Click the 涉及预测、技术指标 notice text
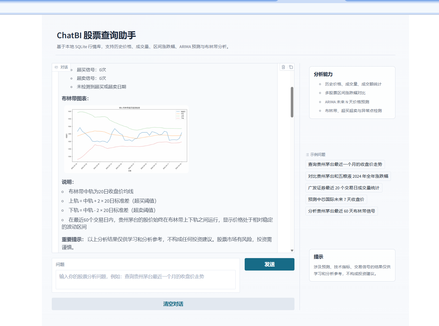439x326 pixels. 352,270
